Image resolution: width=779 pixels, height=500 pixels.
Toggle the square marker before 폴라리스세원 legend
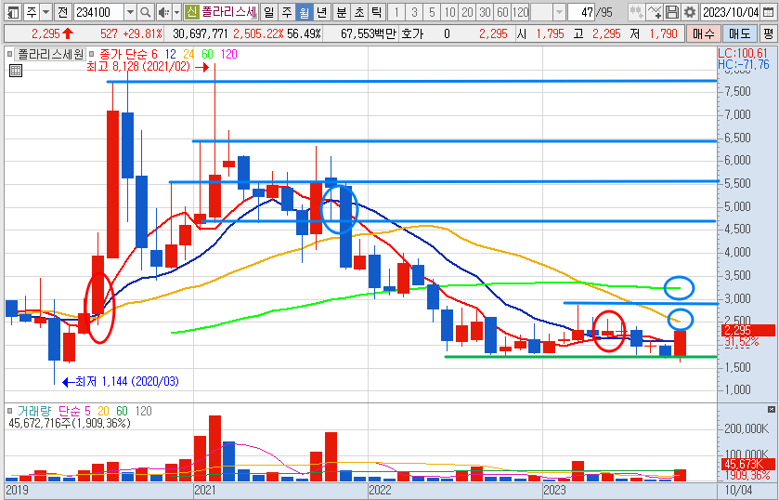[x=9, y=54]
